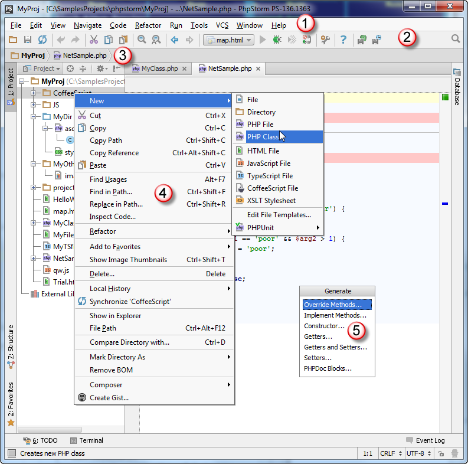This screenshot has width=468, height=464.
Task: Click the Cut scissors toolbar icon
Action: click(x=94, y=40)
